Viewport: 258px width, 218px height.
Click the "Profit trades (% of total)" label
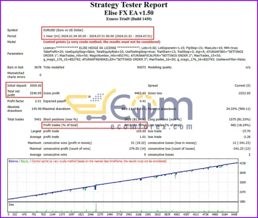61,125
